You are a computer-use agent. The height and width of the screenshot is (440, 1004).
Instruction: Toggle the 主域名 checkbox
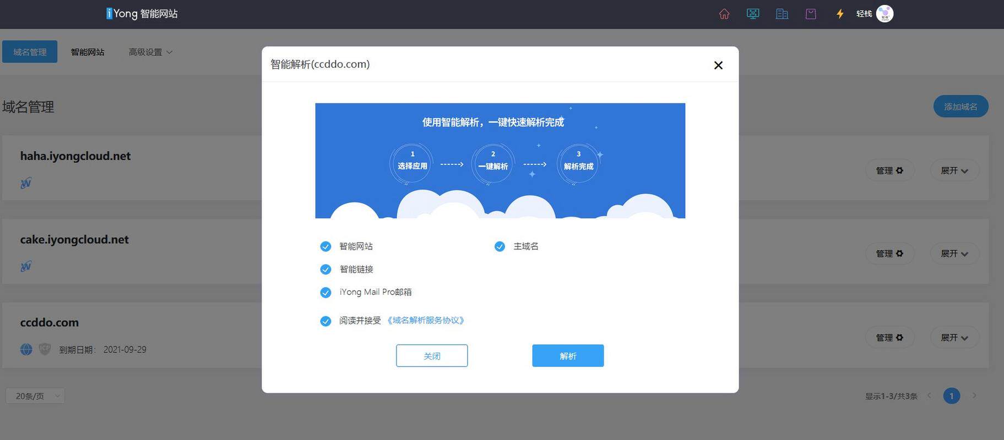tap(500, 246)
